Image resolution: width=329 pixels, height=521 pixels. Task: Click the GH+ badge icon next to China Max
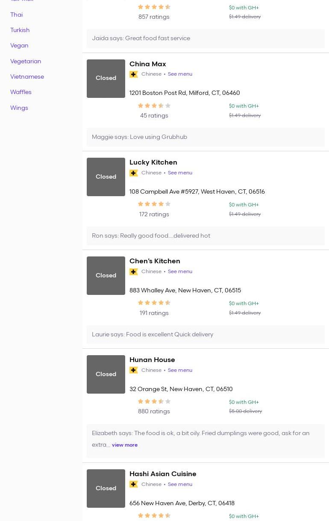click(x=134, y=74)
